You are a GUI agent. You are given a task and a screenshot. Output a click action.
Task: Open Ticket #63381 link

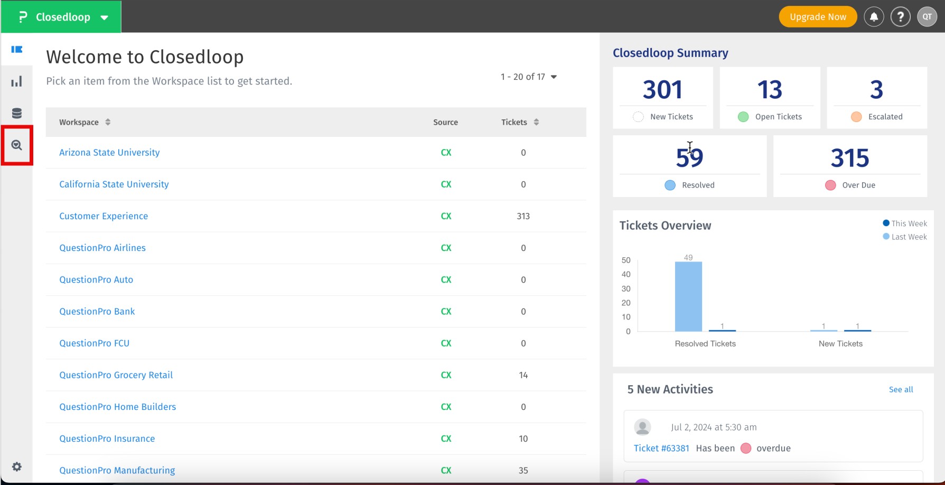tap(661, 449)
